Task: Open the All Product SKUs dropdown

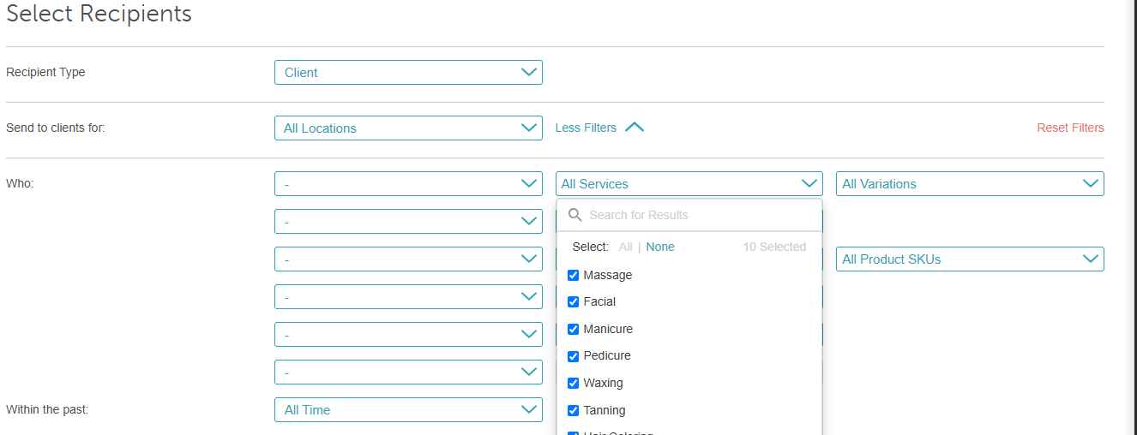Action: (x=970, y=259)
